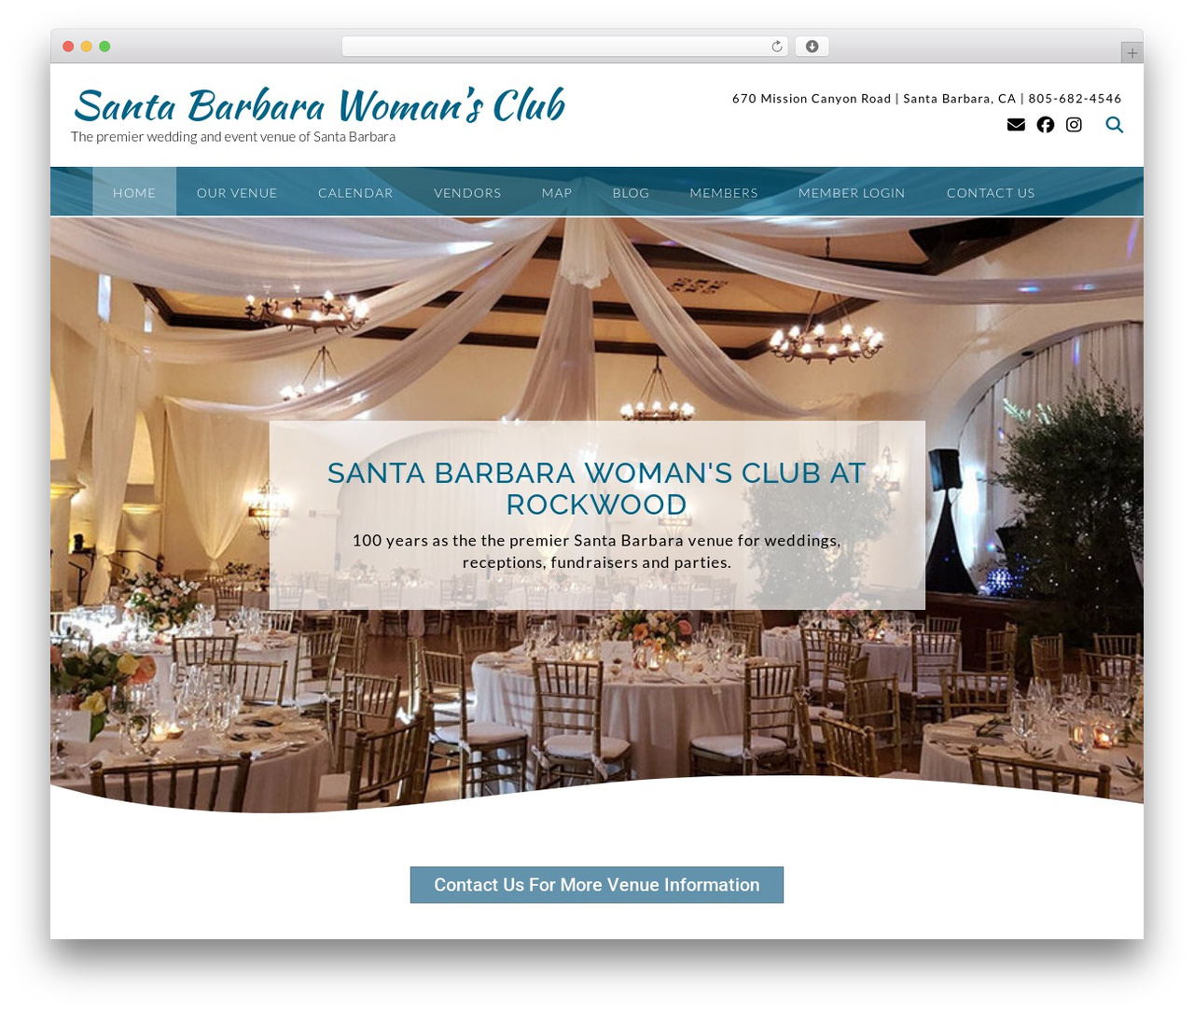
Task: Open Contact Us in the navigation
Action: [x=991, y=193]
